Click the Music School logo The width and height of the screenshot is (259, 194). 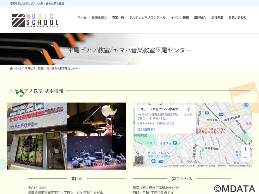(35, 20)
